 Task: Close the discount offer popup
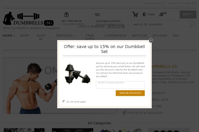151,41
